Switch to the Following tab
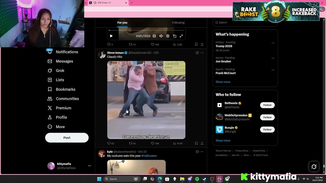The image size is (326, 183). click(178, 23)
